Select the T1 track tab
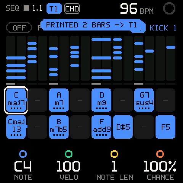The height and width of the screenshot is (183, 183). [54, 8]
